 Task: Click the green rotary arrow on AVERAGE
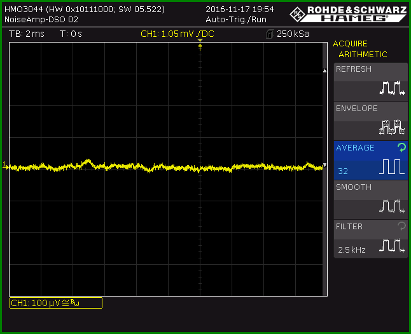[x=401, y=147]
